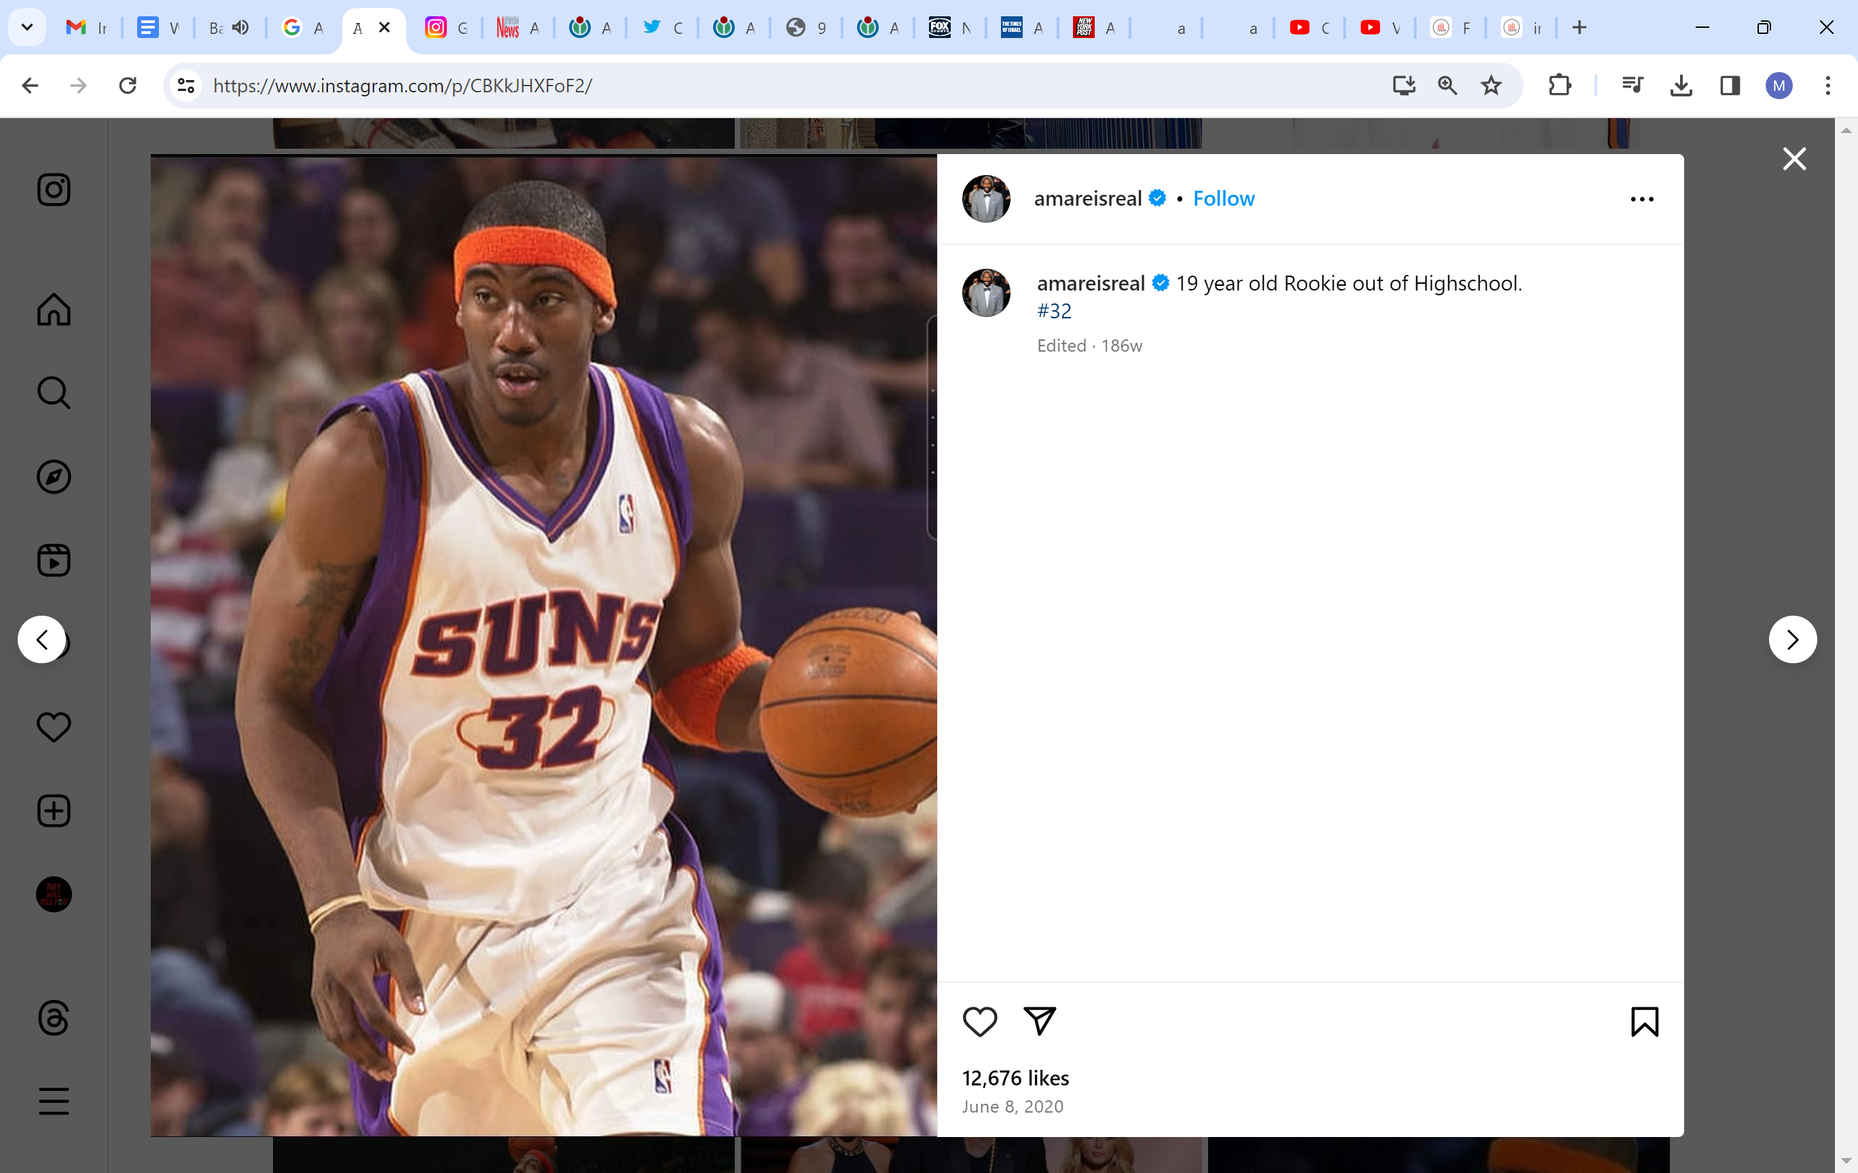Switch to the Google Docs tab
This screenshot has width=1858, height=1173.
click(x=158, y=28)
